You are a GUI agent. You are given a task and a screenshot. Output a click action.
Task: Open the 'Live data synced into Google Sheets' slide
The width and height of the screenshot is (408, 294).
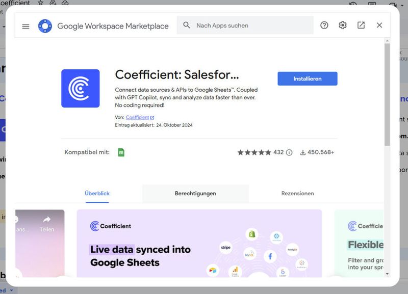point(199,244)
